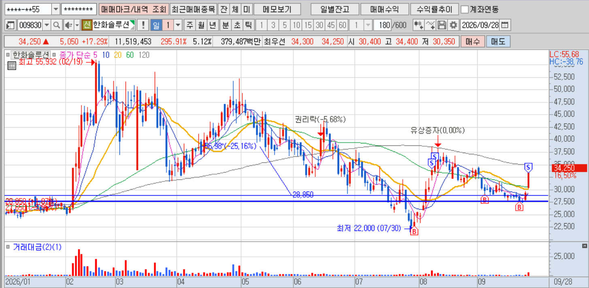
Task: Toggle the 일 daily period button
Action: [156, 26]
